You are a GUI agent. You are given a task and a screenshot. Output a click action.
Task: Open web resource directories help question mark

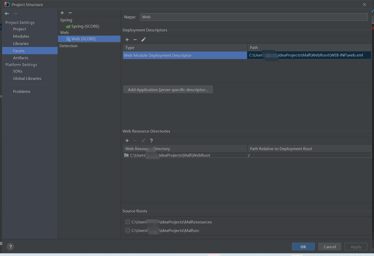tap(151, 141)
